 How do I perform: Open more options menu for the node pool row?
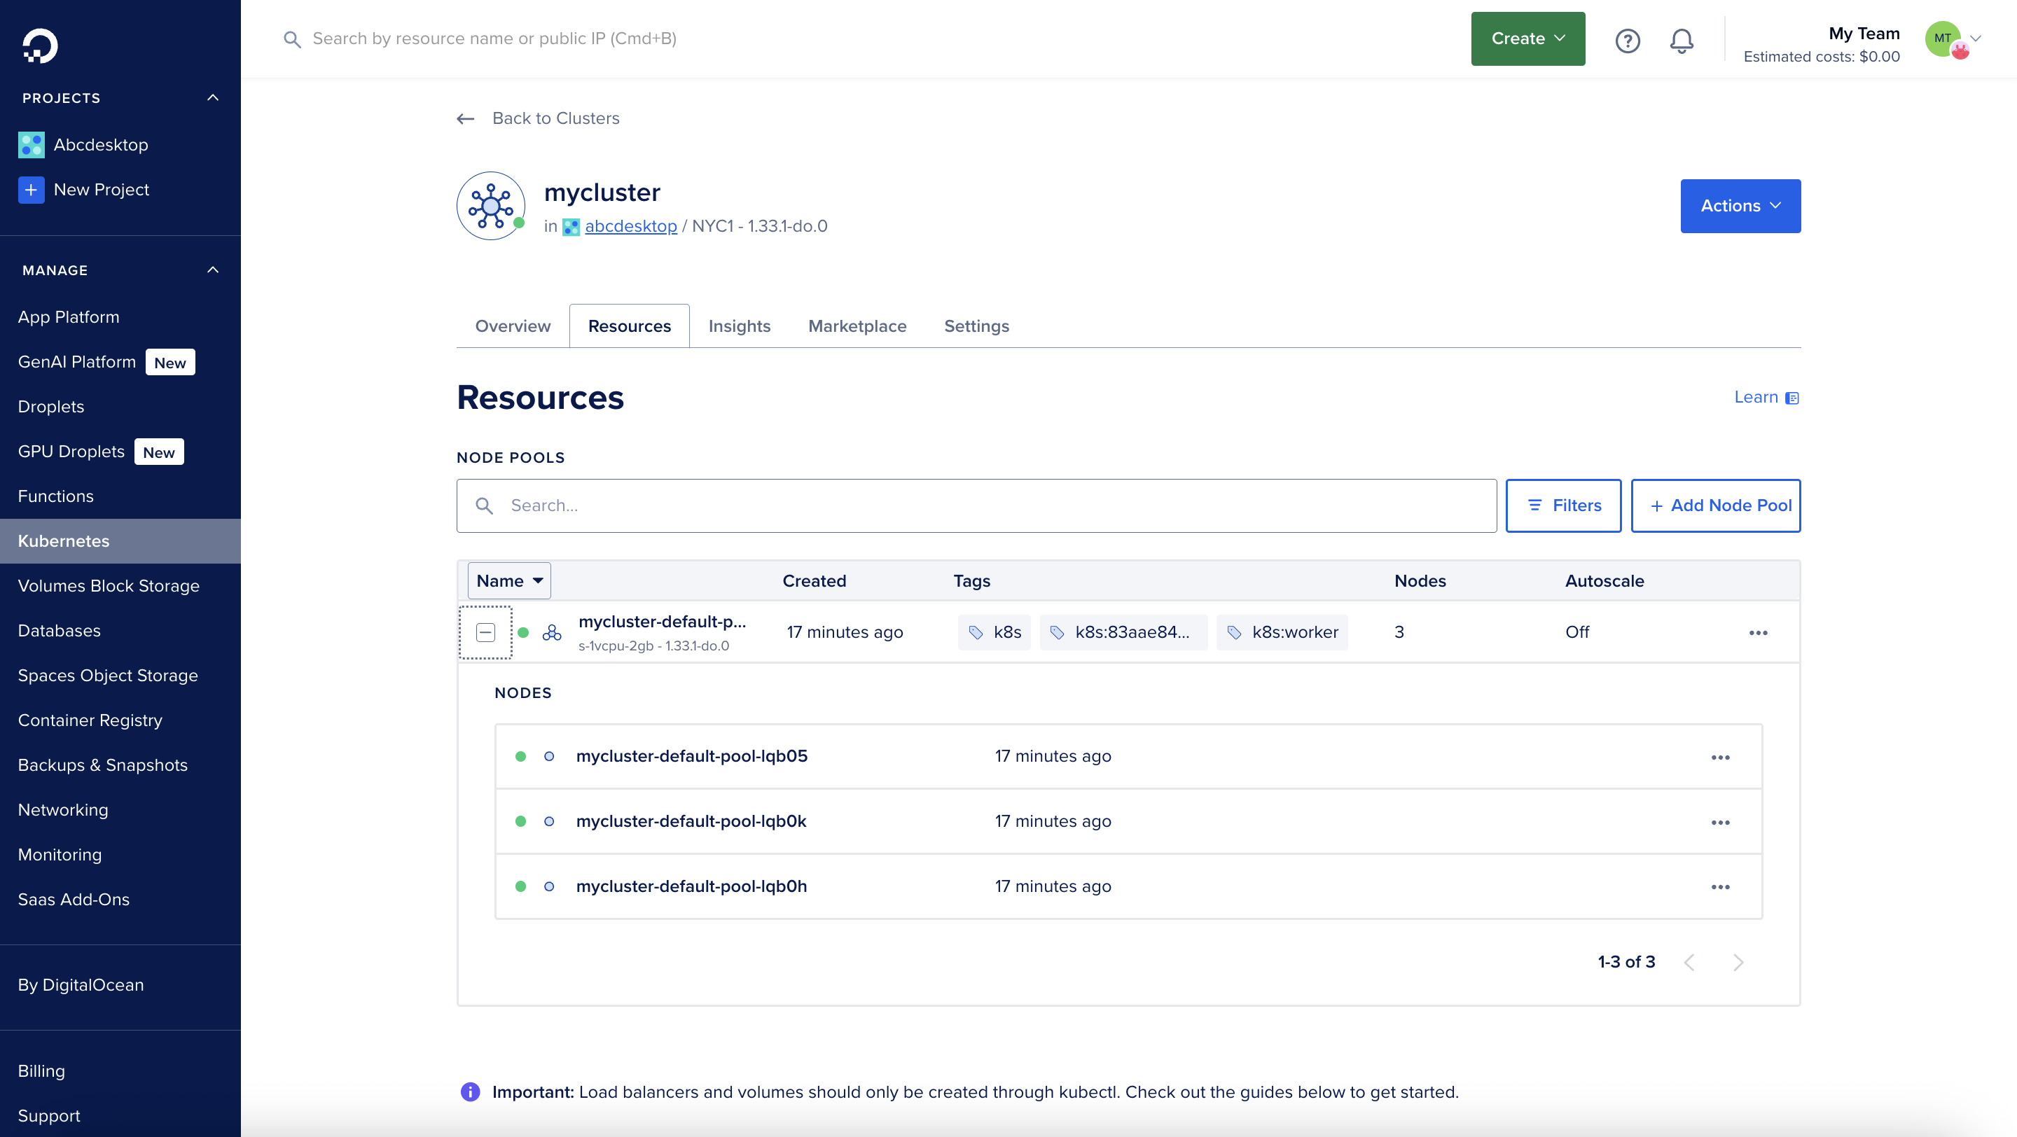[1758, 632]
